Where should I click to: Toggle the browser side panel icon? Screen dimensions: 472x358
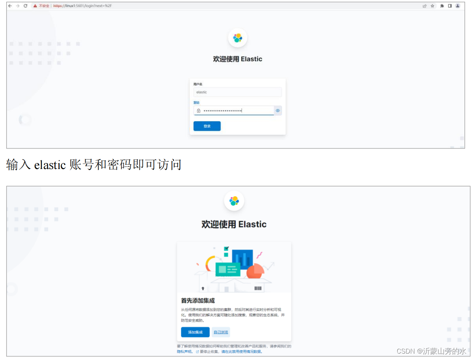coord(450,6)
